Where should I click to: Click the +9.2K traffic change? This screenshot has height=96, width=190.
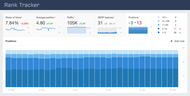tap(82, 24)
